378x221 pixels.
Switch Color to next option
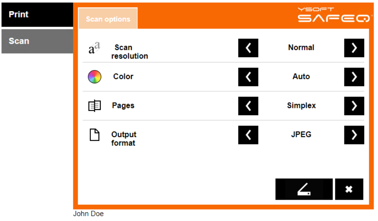354,77
